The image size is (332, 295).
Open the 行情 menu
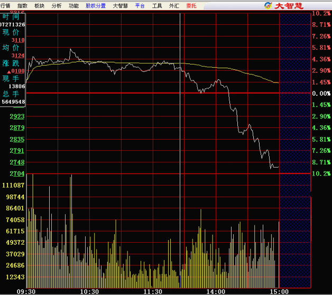(5, 5)
